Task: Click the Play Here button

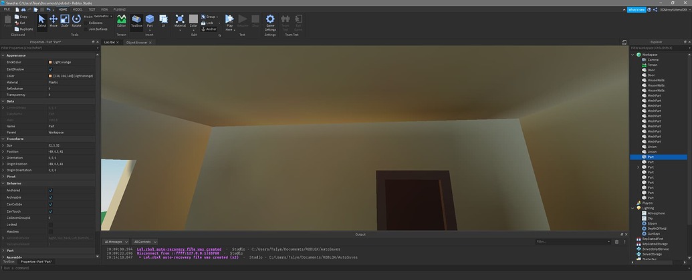Action: (x=229, y=21)
